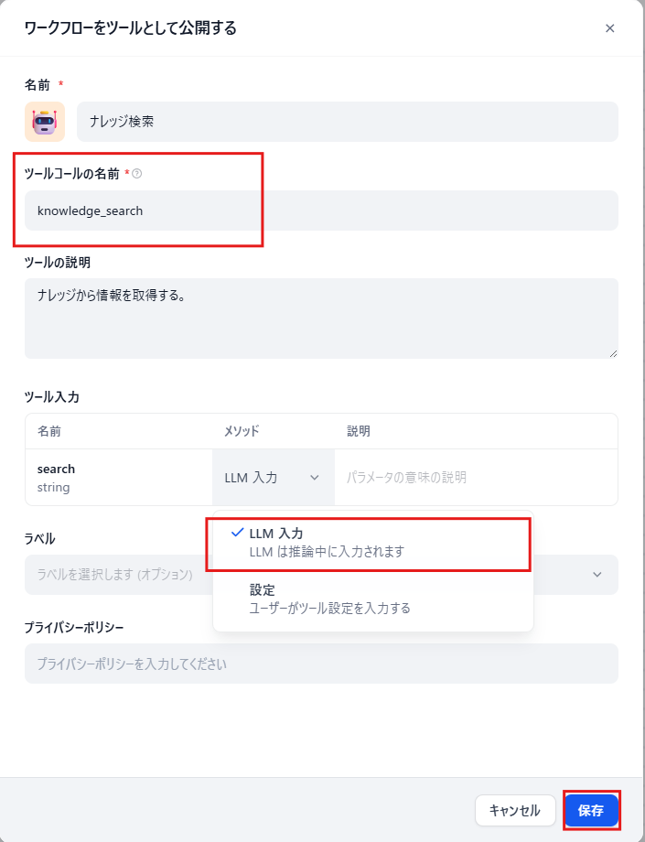Viewport: 645px width, 842px height.
Task: Close the dialog with the X icon
Action: coord(610,28)
